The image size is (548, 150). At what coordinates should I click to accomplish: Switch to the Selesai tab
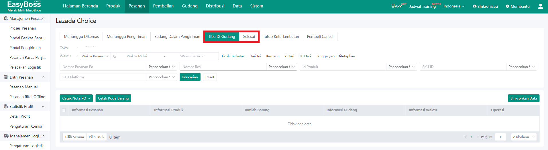[x=249, y=37]
